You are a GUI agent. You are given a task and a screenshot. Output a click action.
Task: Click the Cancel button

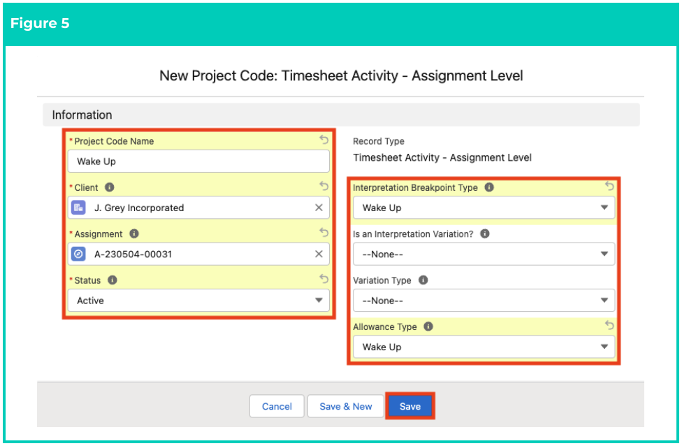277,406
